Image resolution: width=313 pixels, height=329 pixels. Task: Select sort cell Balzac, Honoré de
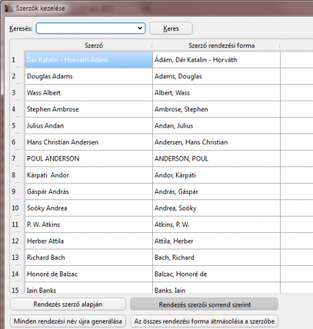click(x=216, y=274)
